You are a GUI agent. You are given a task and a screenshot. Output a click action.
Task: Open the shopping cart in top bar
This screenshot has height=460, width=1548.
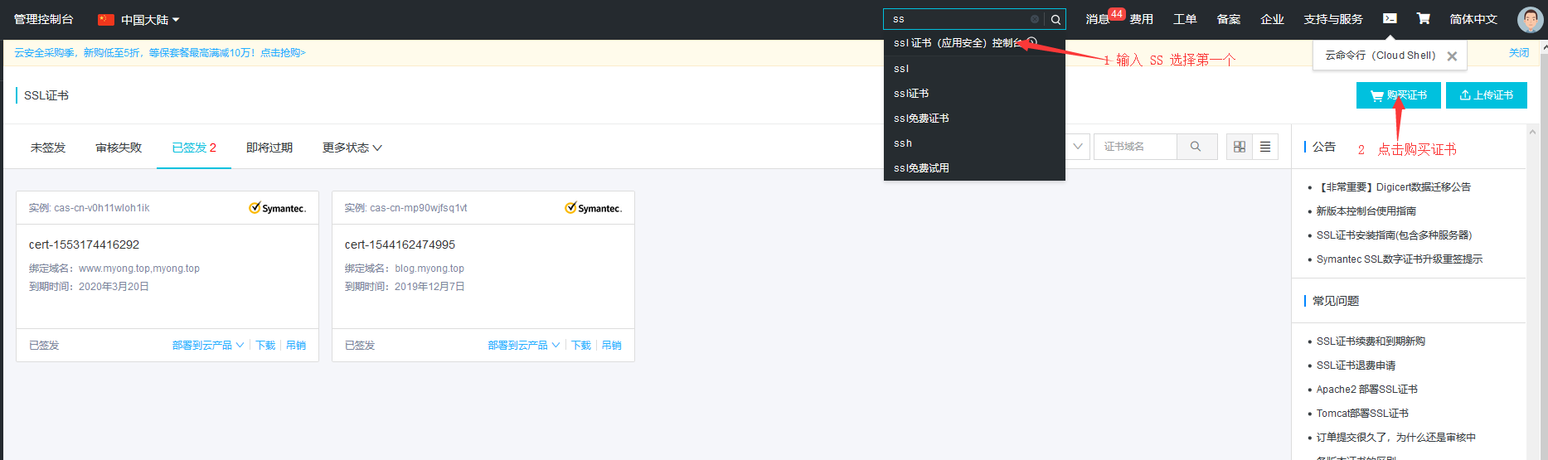click(1423, 18)
